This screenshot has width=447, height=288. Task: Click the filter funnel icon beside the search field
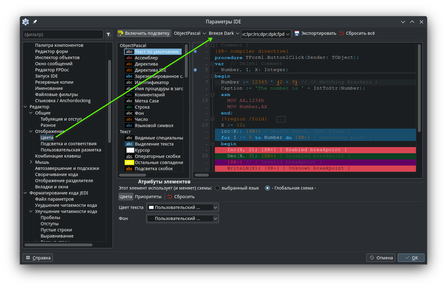click(x=109, y=35)
